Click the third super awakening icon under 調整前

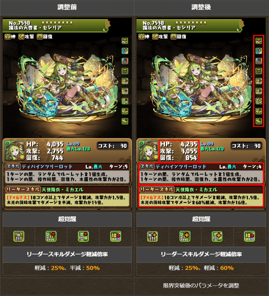tap(83, 236)
